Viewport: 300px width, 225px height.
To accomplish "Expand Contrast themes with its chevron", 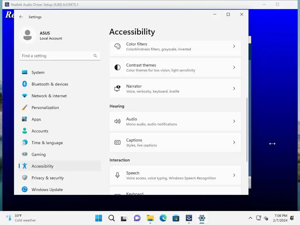I will (234, 67).
